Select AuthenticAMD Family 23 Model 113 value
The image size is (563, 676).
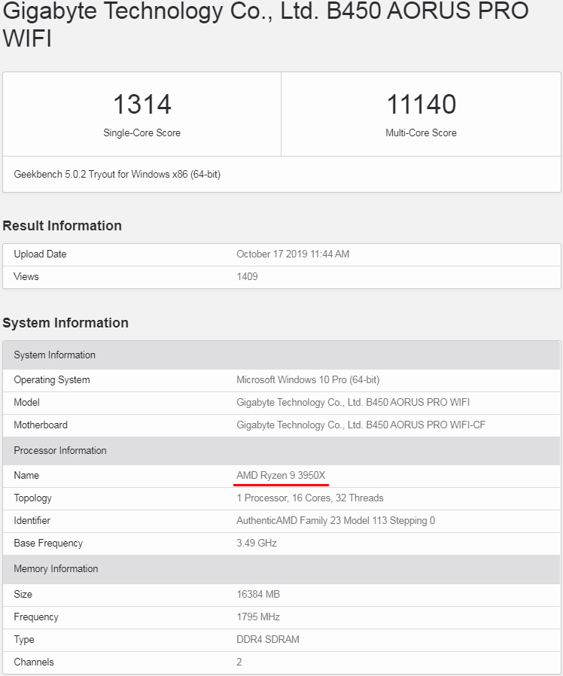pos(336,520)
